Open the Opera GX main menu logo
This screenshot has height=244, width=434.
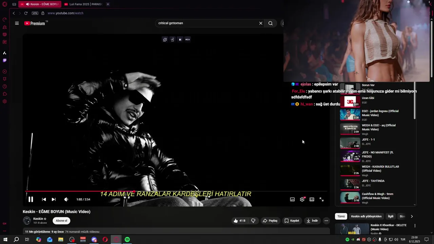[5, 4]
